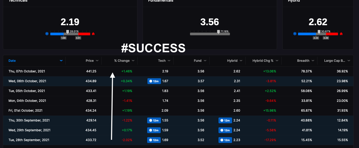Viewport: 359px width, 148px height.
Task: Click the Fundamentals gauge marker at 71.18%
Action: click(218, 32)
